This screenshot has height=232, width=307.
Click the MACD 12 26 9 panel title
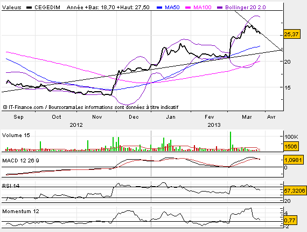click(x=20, y=161)
